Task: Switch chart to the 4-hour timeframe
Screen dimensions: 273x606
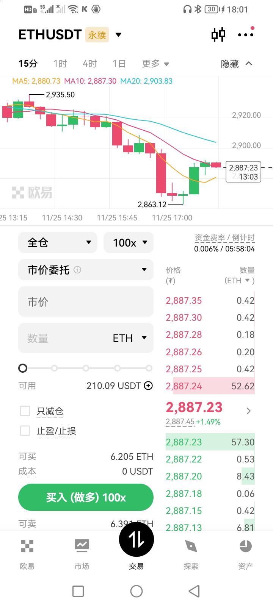Action: [x=90, y=64]
